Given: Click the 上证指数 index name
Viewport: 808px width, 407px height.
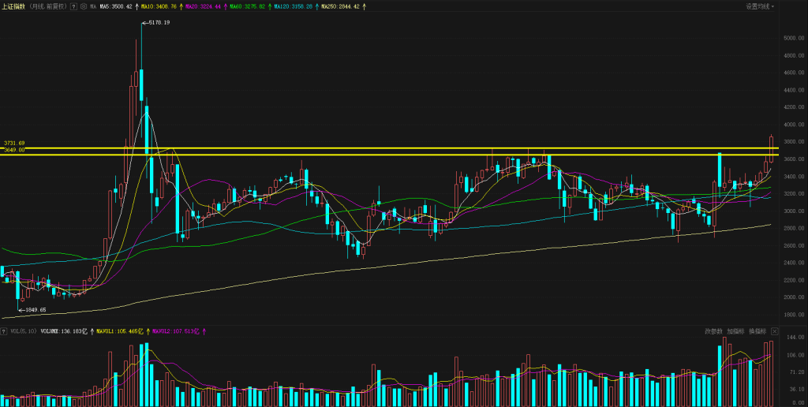Looking at the screenshot, I should [x=12, y=6].
